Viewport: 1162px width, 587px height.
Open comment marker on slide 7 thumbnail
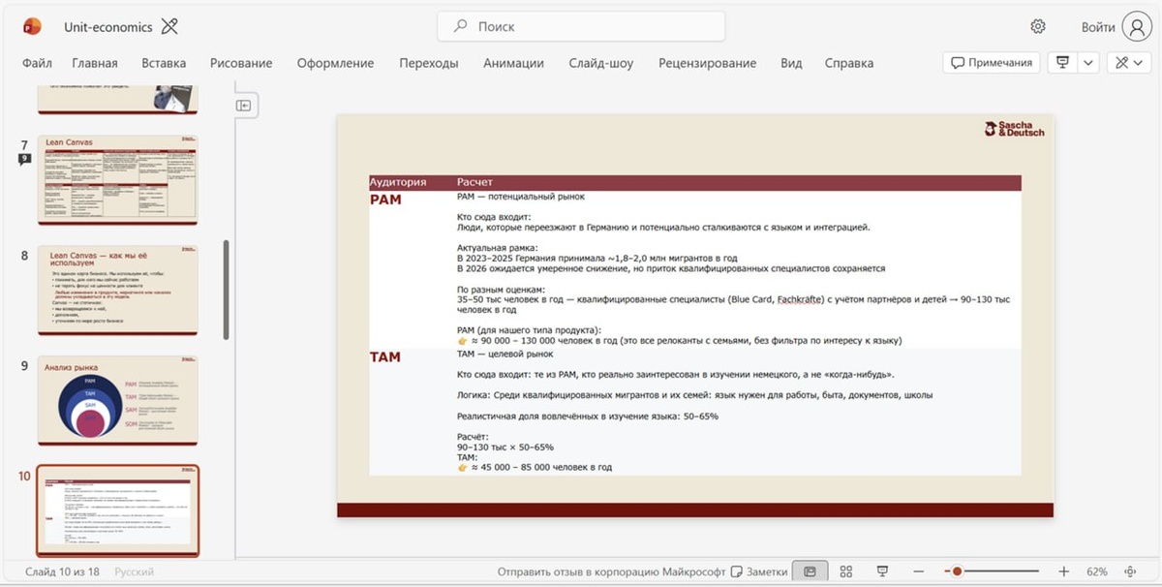pos(24,160)
